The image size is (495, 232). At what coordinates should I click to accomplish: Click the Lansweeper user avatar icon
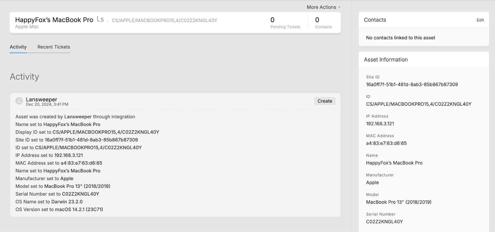(19, 101)
